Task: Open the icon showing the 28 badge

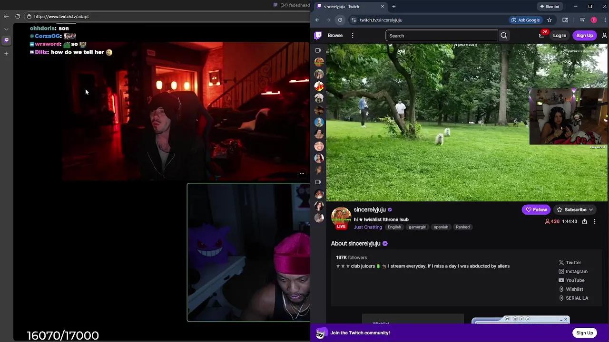Action: (x=542, y=35)
